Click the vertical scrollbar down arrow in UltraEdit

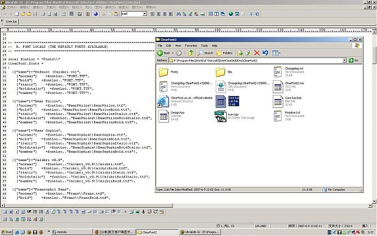[x=374, y=201]
